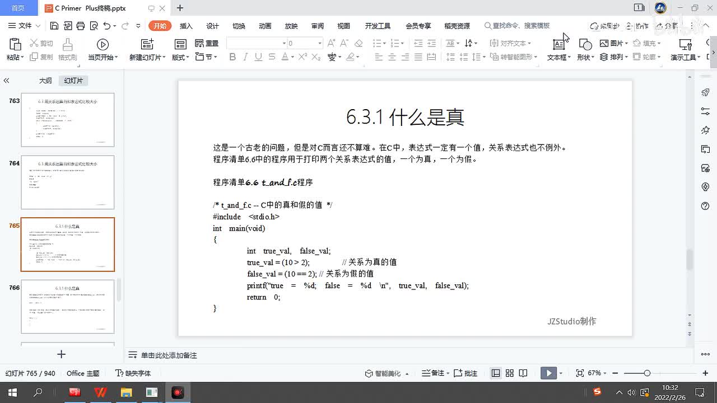Click the Format Painter (格式刷) icon

67,45
